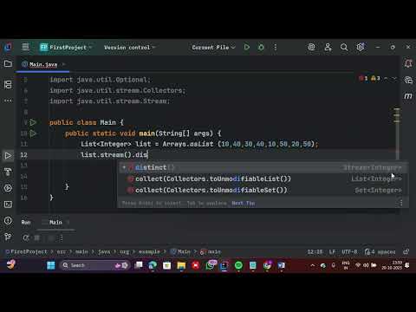Toggle read-only lock icon in status bar
The height and width of the screenshot is (312, 416).
coord(406,251)
